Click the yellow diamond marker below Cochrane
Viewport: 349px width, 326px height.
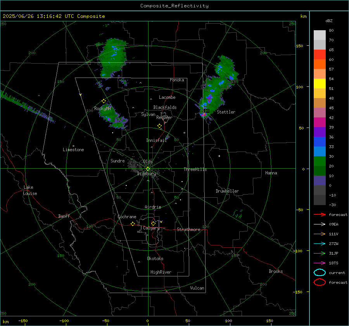[133, 224]
